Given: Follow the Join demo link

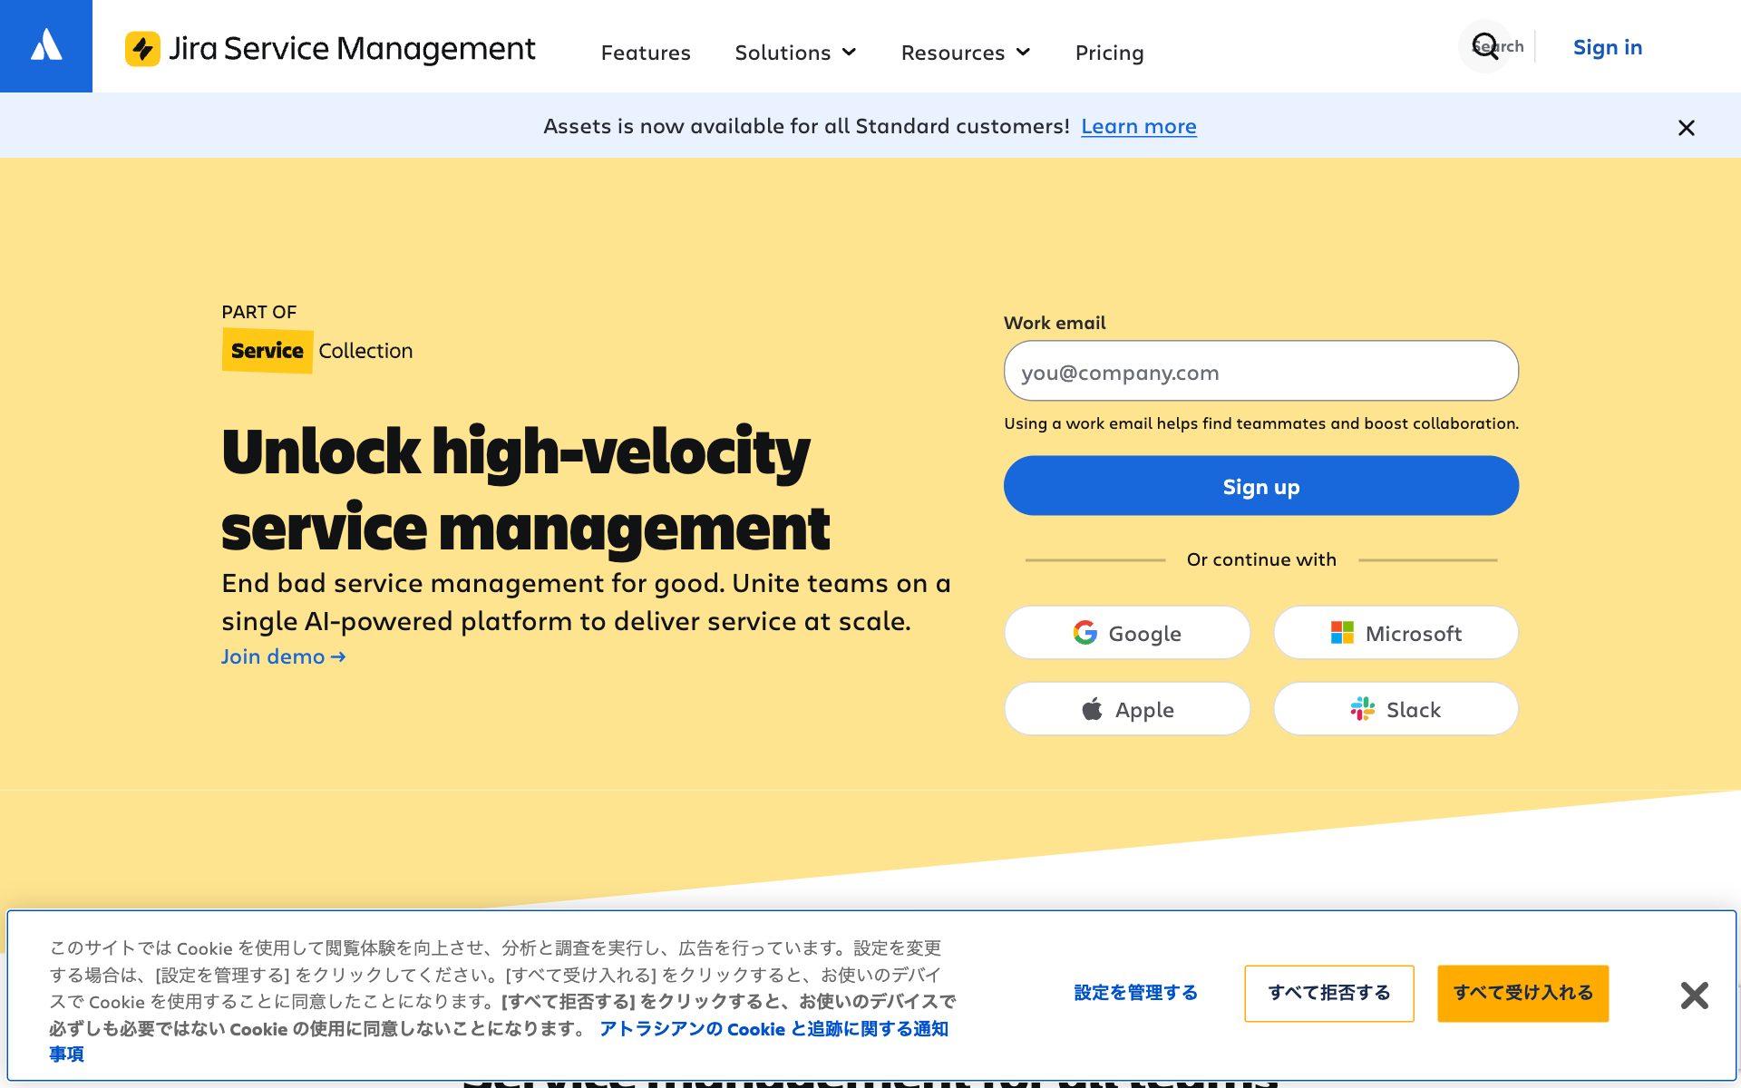Looking at the screenshot, I should tap(283, 656).
